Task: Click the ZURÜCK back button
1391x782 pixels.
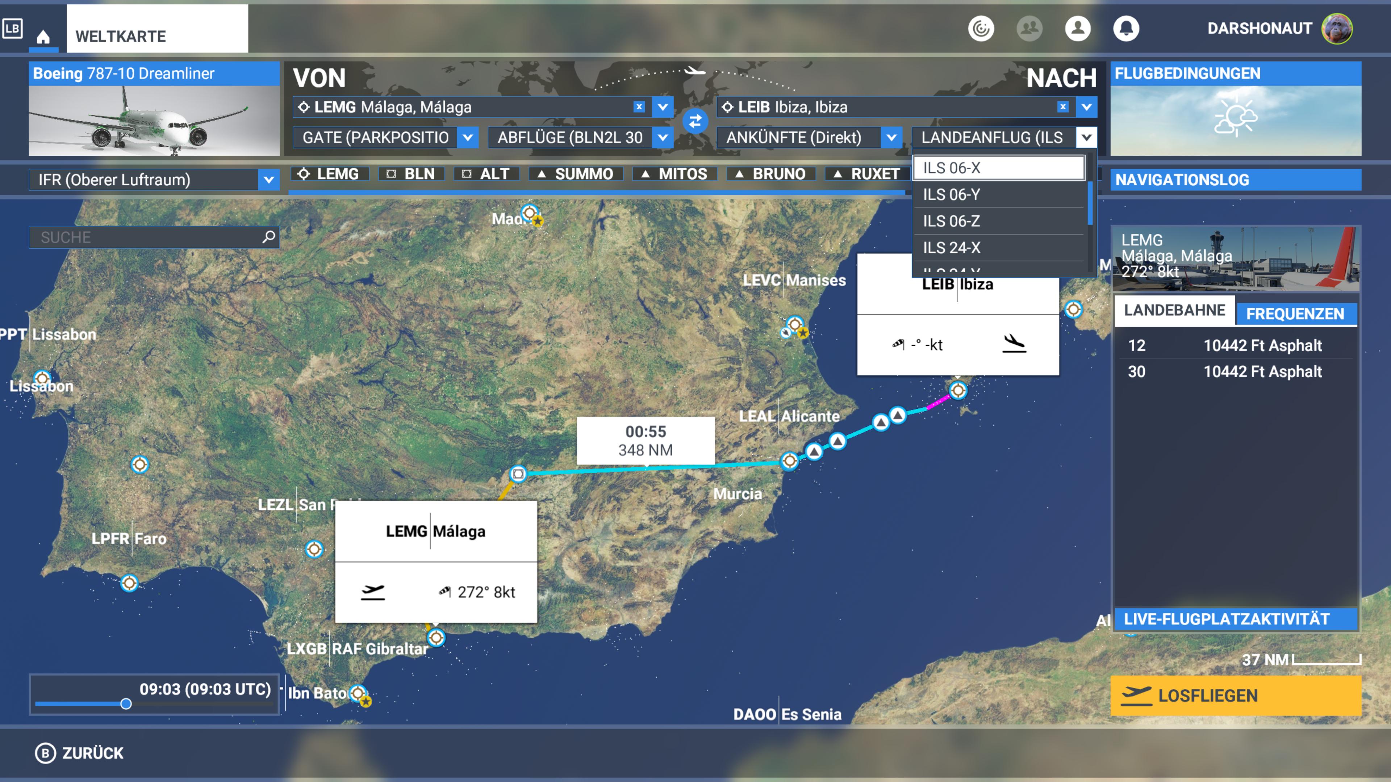Action: point(79,753)
